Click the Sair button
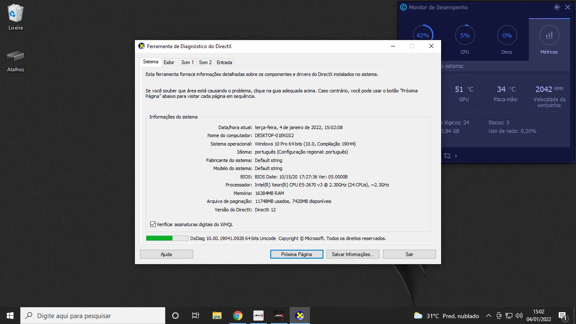The width and height of the screenshot is (576, 324). tap(409, 254)
